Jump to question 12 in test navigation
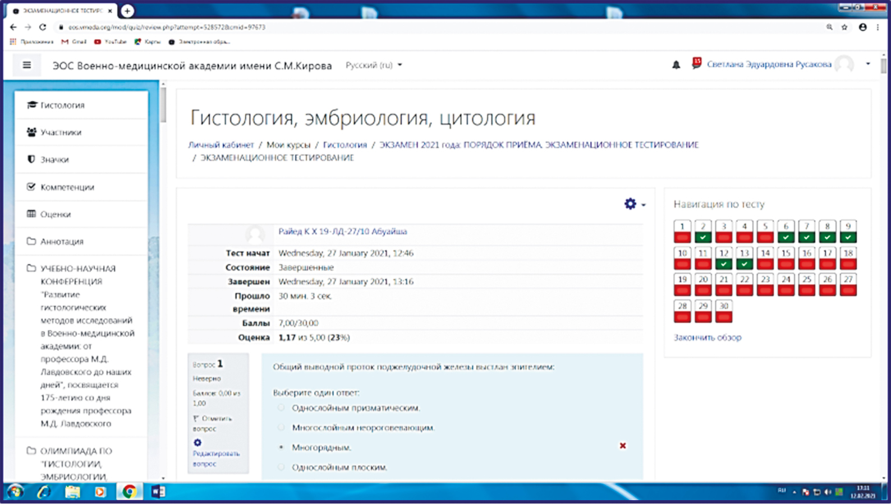The width and height of the screenshot is (891, 504). tap(724, 258)
